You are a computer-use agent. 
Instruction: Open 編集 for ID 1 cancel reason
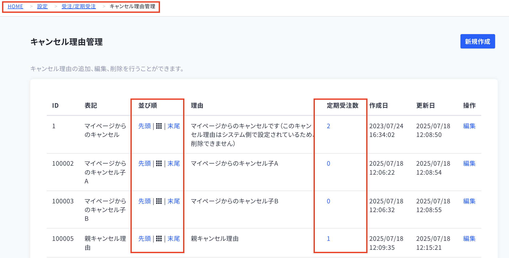pos(469,126)
